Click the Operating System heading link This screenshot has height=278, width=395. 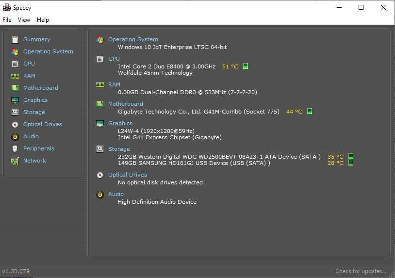click(133, 39)
